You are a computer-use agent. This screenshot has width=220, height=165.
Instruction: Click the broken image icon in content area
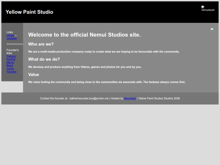click(212, 29)
